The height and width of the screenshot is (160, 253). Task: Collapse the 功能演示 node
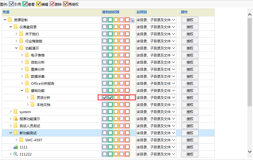(16, 48)
